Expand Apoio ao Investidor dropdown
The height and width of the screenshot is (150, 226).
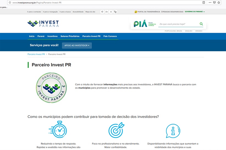coord(77,45)
